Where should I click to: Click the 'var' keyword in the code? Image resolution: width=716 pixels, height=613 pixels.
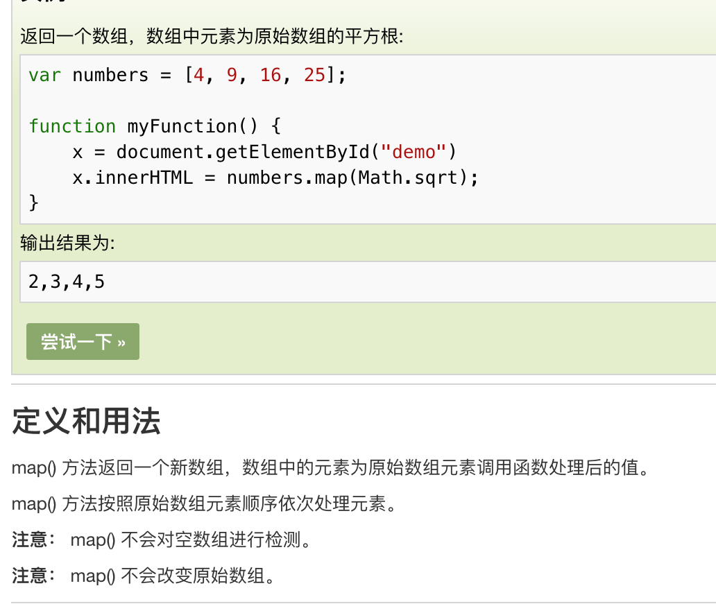point(44,75)
